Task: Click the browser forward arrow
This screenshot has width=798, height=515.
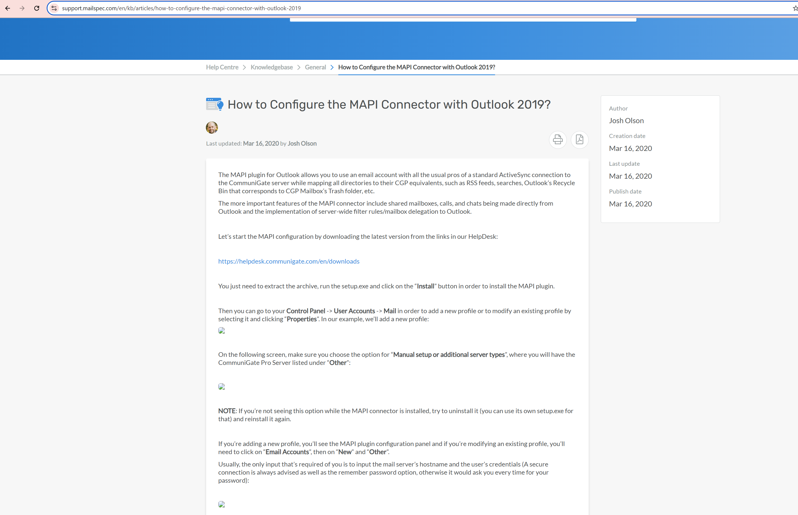Action: [x=22, y=8]
